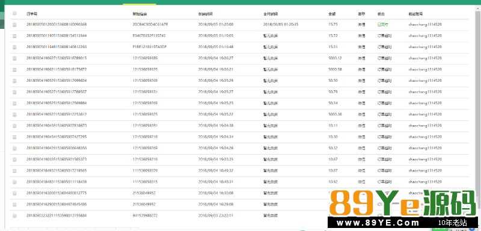Check the order row created 2018/09/04 19:04:38
The width and height of the screenshot is (481, 231).
(x=14, y=126)
